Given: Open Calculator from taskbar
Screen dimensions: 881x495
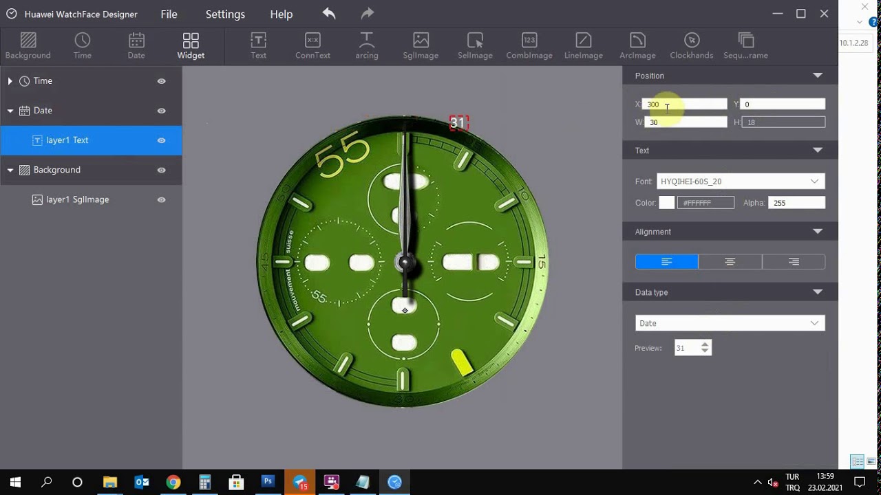Looking at the screenshot, I should [x=205, y=482].
